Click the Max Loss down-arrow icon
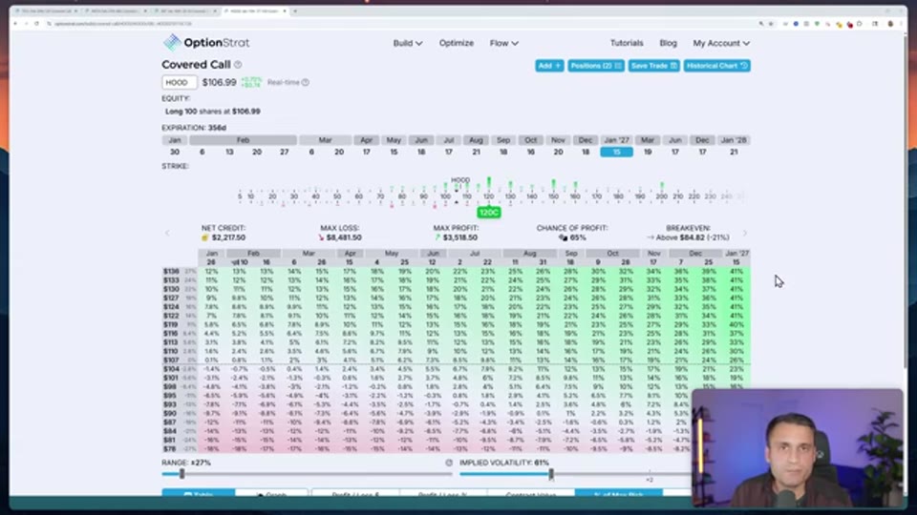The width and height of the screenshot is (917, 515). [321, 237]
